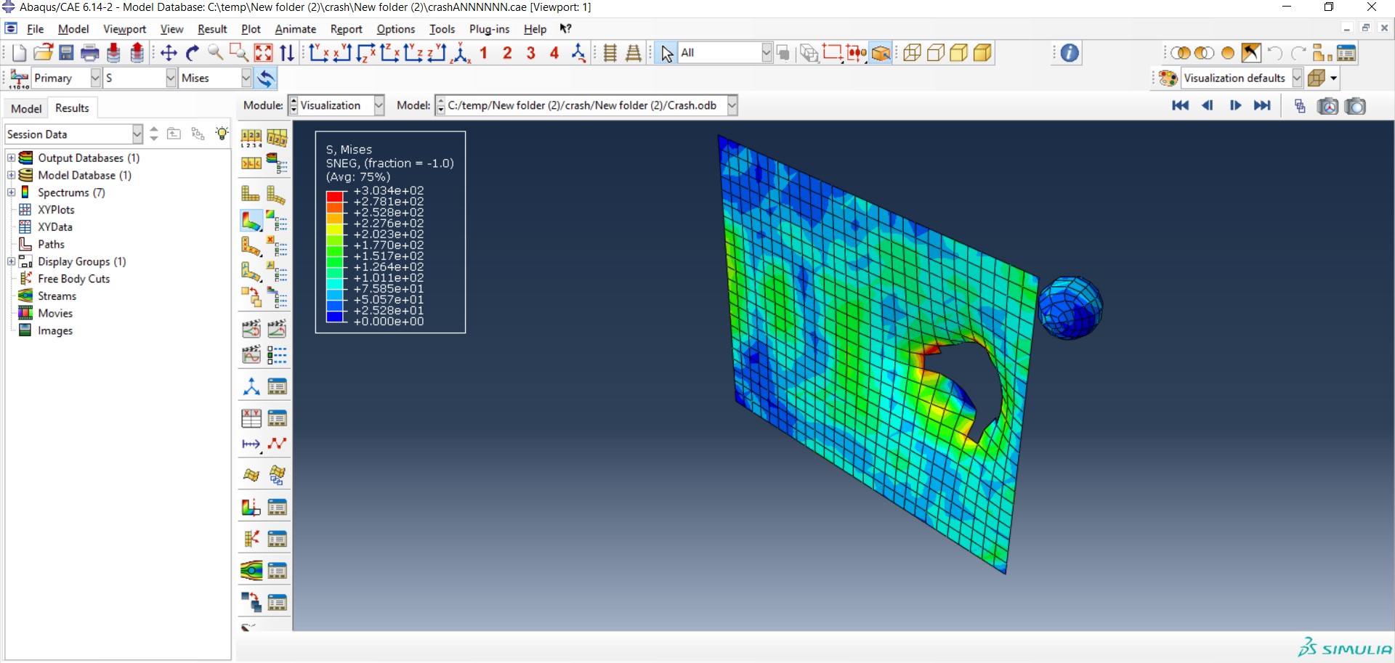Jump to the last animation frame
Screen dimensions: 1395x663
coord(1263,106)
